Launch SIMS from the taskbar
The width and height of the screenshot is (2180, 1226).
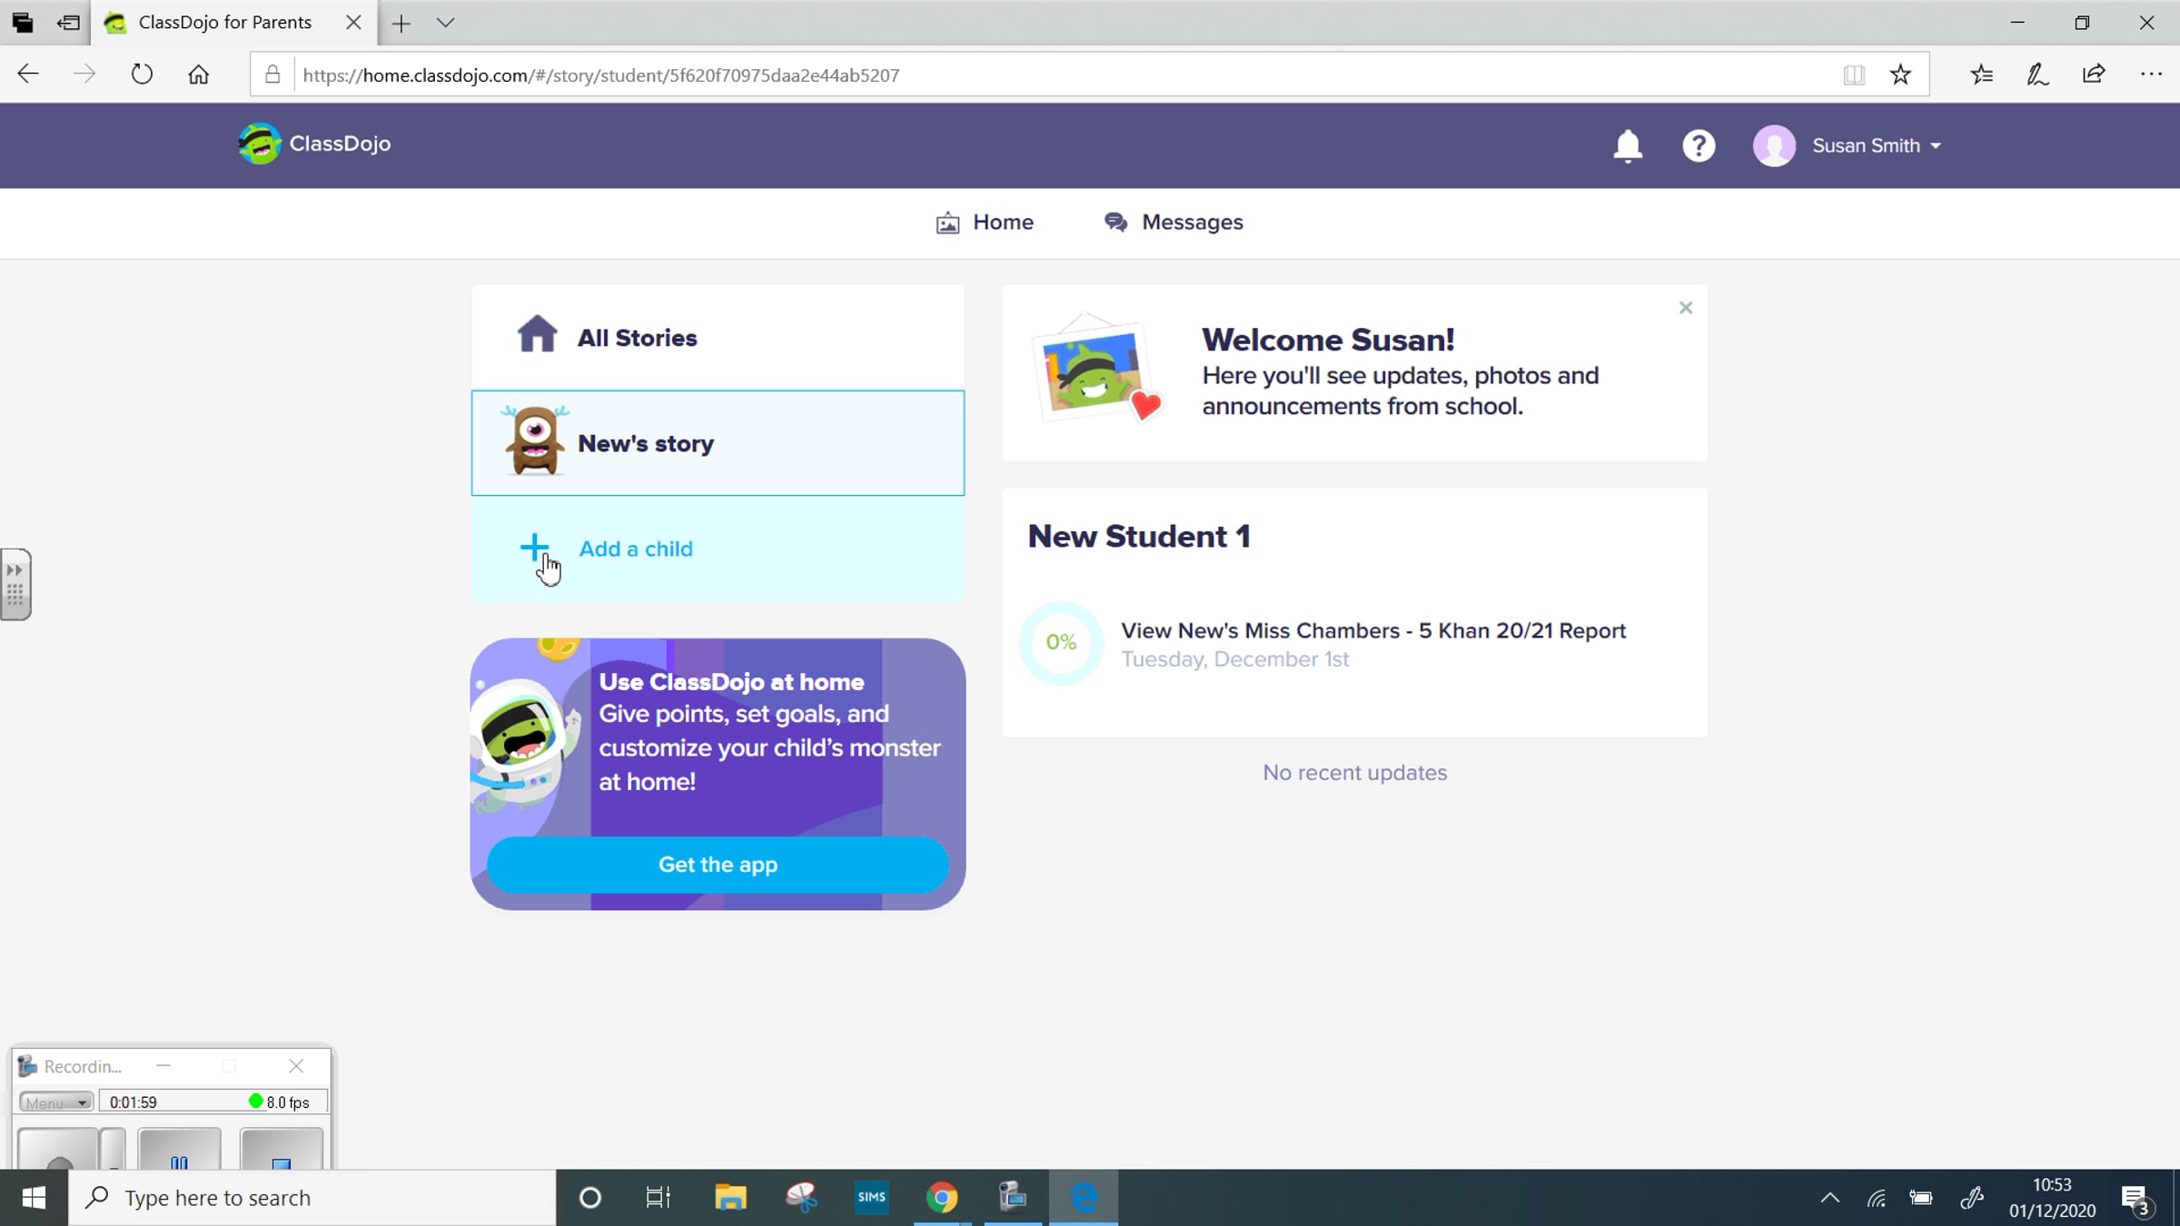[871, 1198]
